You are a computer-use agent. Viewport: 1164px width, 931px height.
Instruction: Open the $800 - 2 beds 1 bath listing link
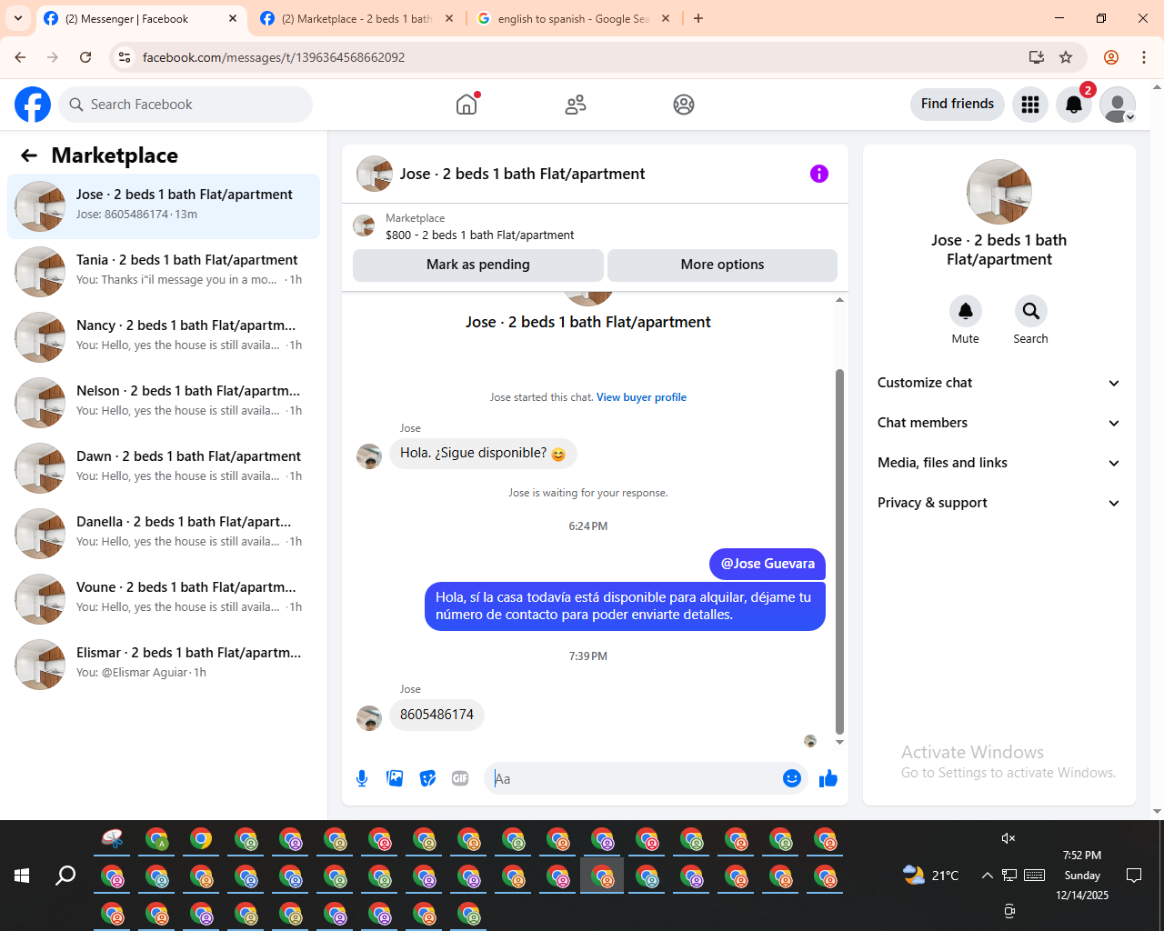coord(479,235)
